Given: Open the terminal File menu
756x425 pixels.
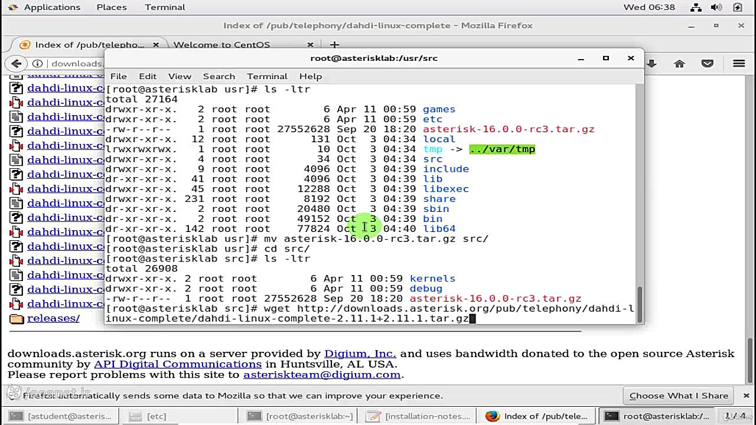Looking at the screenshot, I should pos(118,76).
